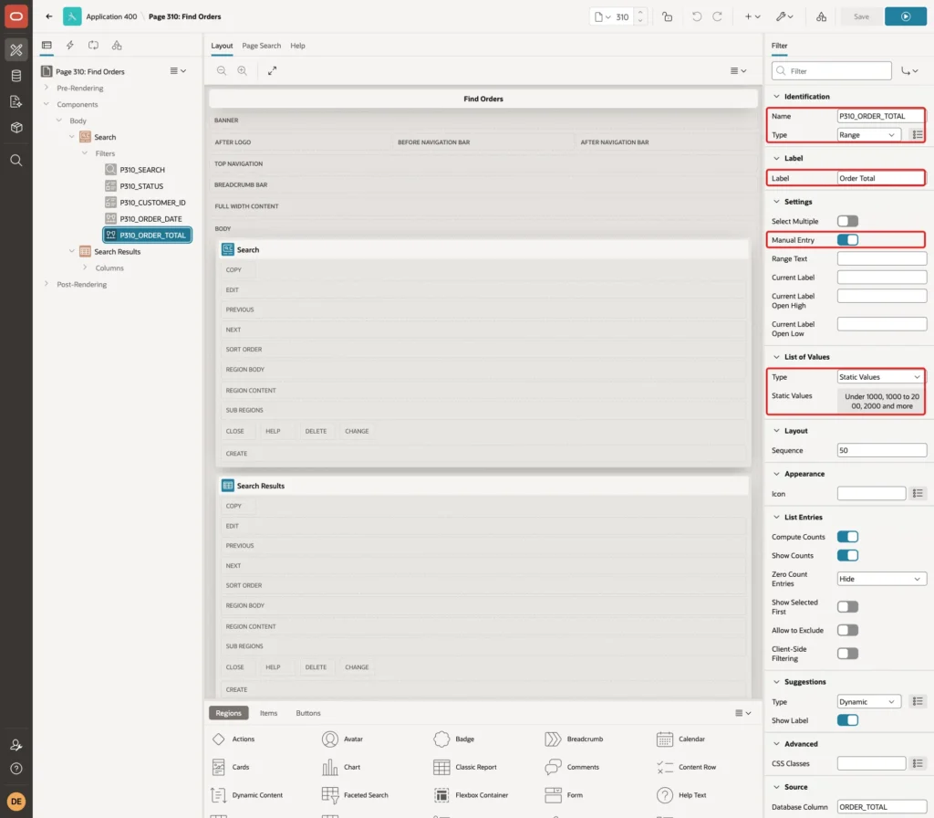Open the Help tab

(x=298, y=46)
